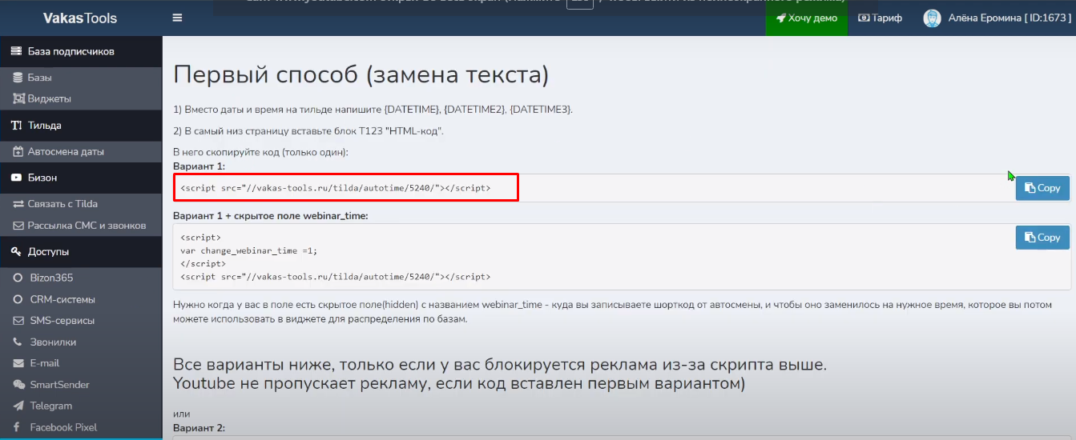This screenshot has height=440, width=1076.
Task: Click the SmartSender chat icon
Action: coord(18,385)
